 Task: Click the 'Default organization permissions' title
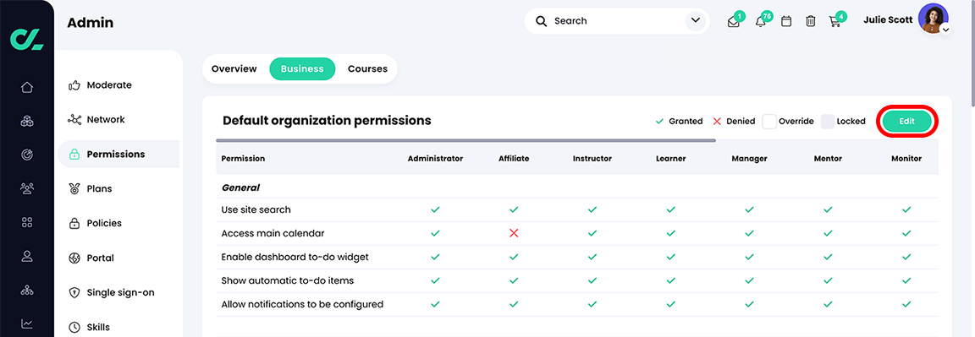pos(327,121)
